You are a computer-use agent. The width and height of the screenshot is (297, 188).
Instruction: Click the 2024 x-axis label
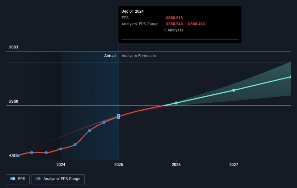(61, 164)
